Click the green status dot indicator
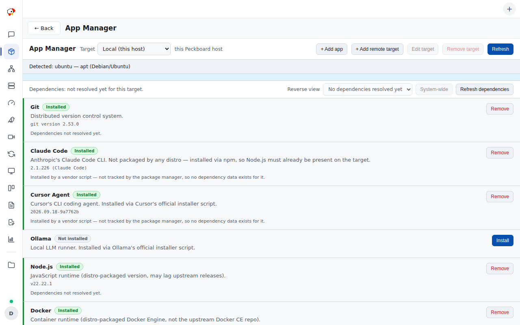The image size is (520, 325). click(11, 301)
